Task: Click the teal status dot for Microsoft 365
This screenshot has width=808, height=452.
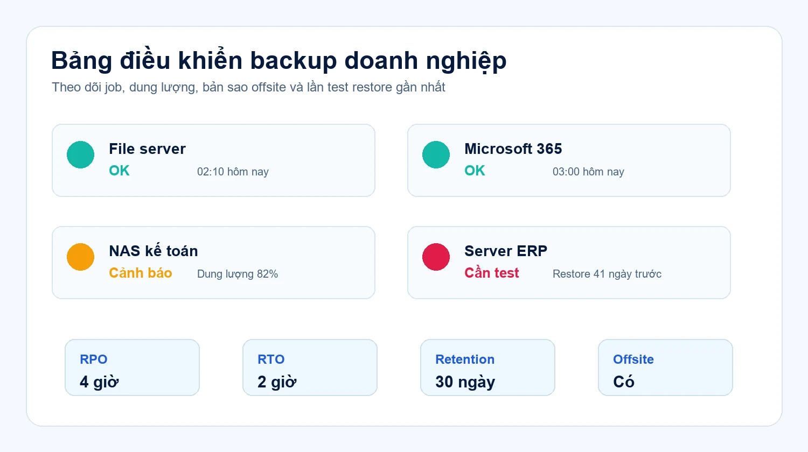Action: (x=436, y=155)
